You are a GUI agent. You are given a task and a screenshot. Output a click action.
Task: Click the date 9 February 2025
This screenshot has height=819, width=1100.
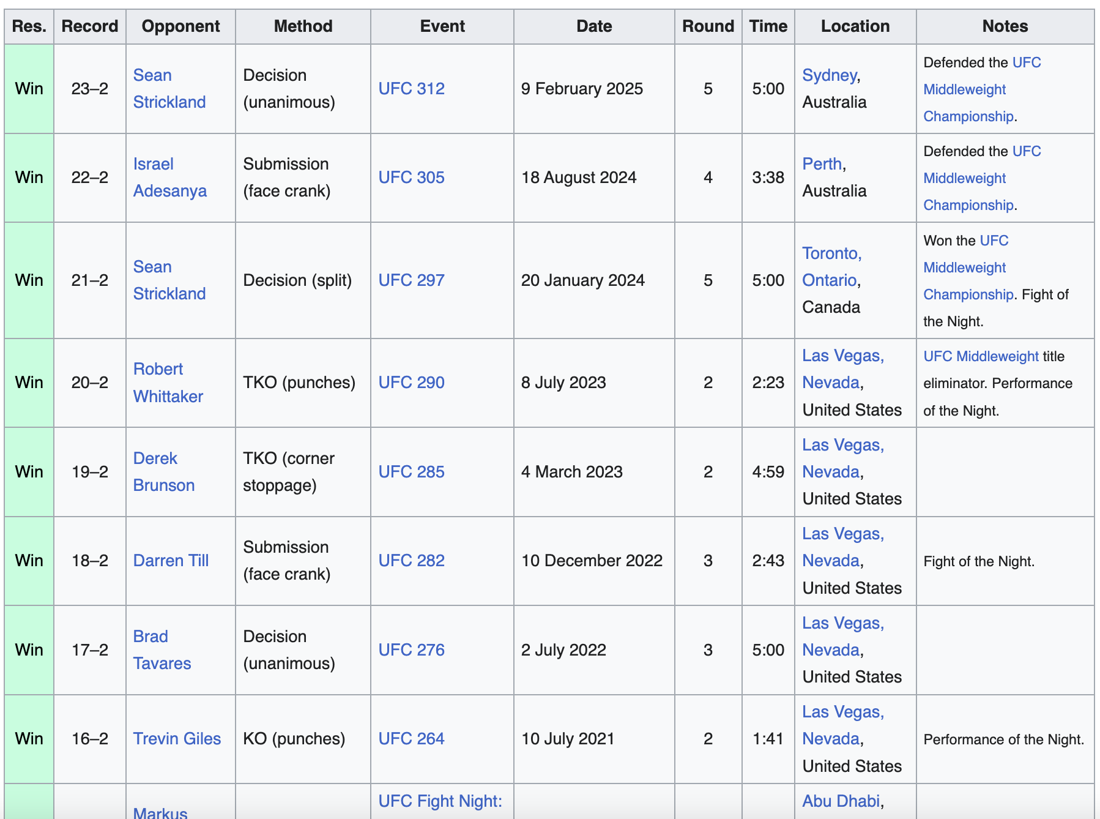coord(582,89)
